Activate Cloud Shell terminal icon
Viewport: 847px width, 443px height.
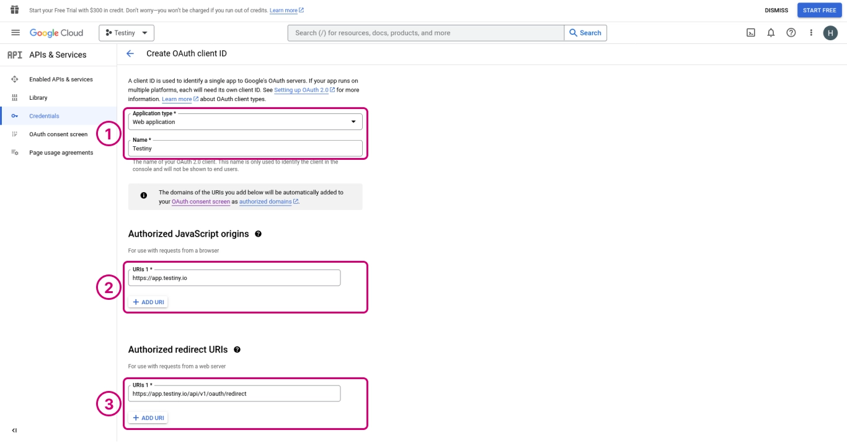coord(750,33)
